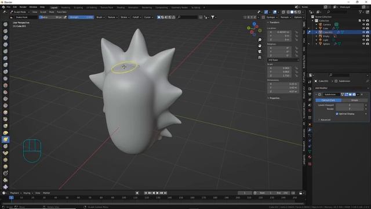Screen dimensions: 371x209
Task: Open the Material properties tab icon
Action: (310, 157)
